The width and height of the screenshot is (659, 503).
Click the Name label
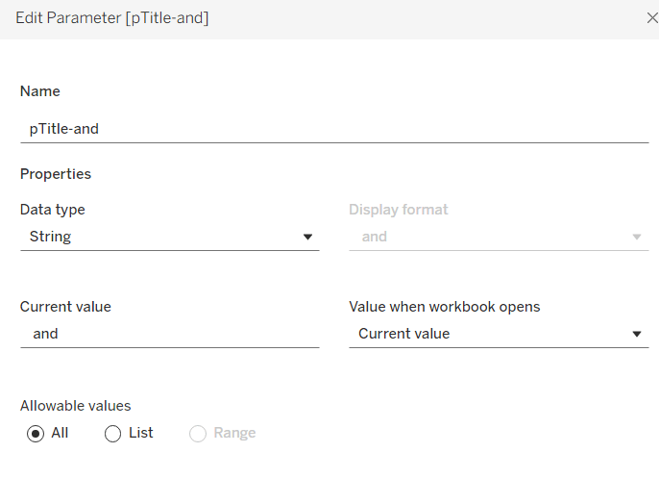coord(40,91)
